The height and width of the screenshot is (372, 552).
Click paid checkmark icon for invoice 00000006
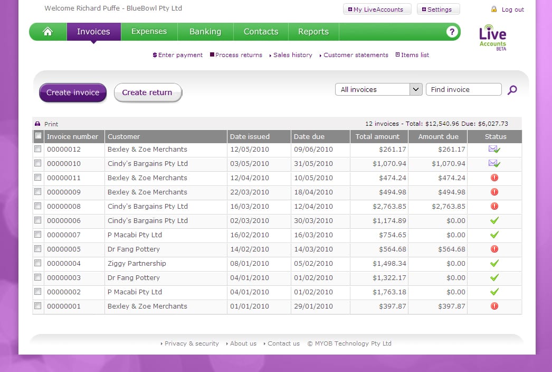coord(494,220)
